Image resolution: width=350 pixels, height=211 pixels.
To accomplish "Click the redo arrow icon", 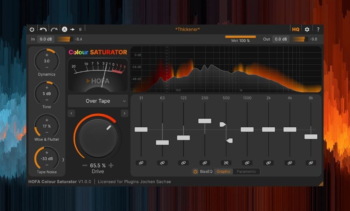I will [x=54, y=29].
